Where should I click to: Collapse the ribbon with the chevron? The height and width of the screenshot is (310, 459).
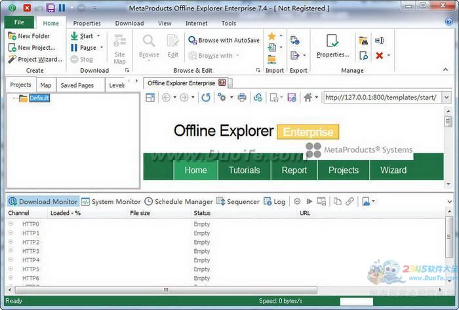pos(445,69)
